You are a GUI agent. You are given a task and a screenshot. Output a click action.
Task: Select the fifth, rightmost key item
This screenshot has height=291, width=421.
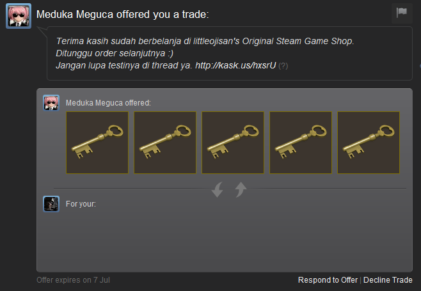(x=369, y=143)
